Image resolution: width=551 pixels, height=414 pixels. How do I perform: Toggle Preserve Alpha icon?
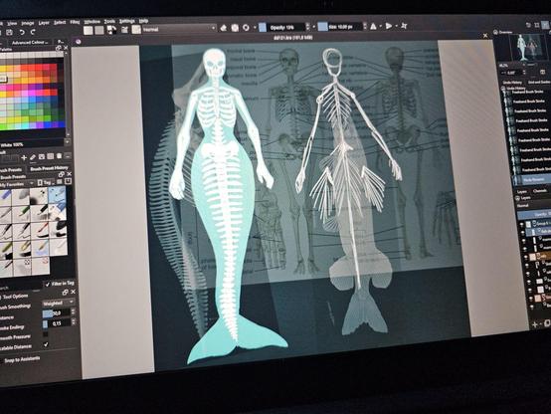tap(235, 28)
